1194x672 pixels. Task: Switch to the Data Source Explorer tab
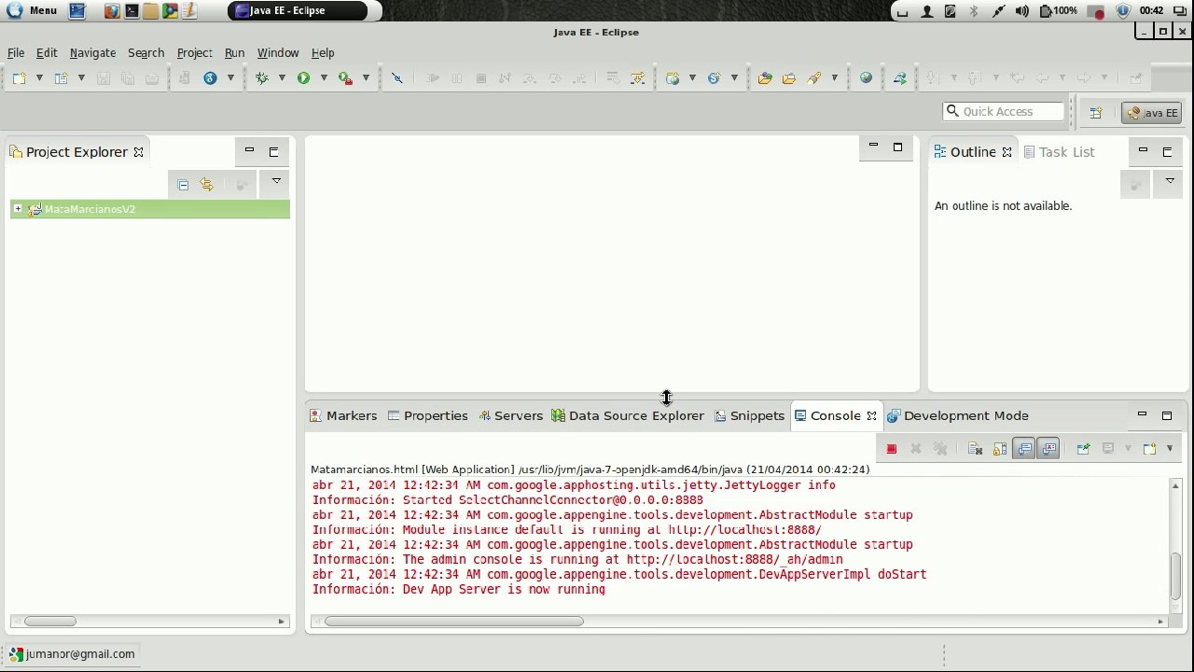click(628, 416)
